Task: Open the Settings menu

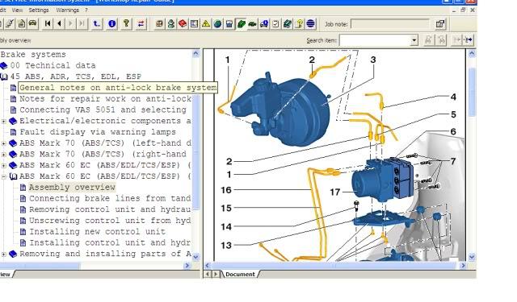Action: [39, 10]
